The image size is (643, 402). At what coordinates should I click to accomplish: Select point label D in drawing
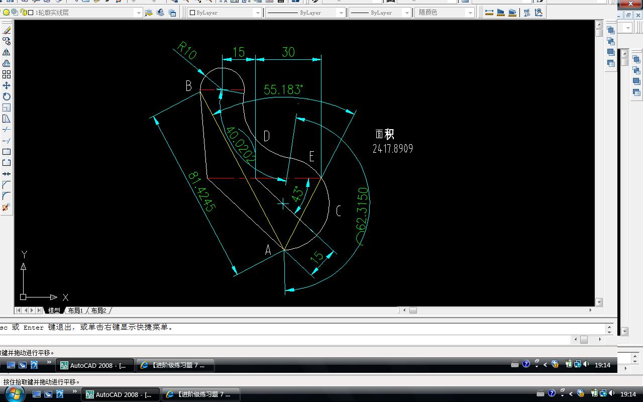point(267,136)
